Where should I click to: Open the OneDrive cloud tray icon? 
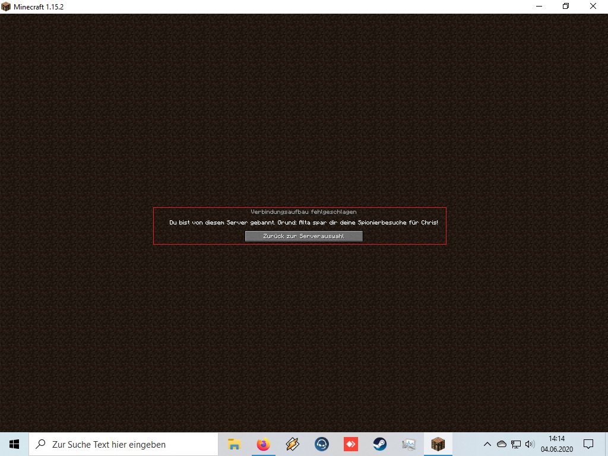tap(501, 444)
